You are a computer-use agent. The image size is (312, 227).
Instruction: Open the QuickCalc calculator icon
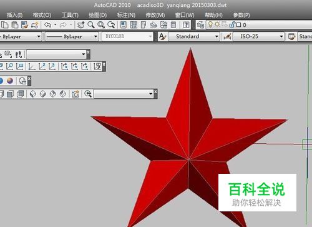point(173,25)
